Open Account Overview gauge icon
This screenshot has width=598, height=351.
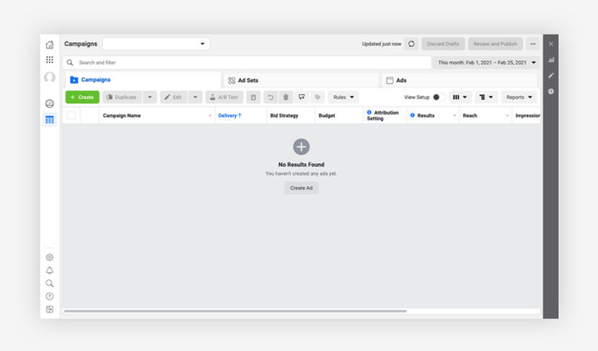[49, 103]
